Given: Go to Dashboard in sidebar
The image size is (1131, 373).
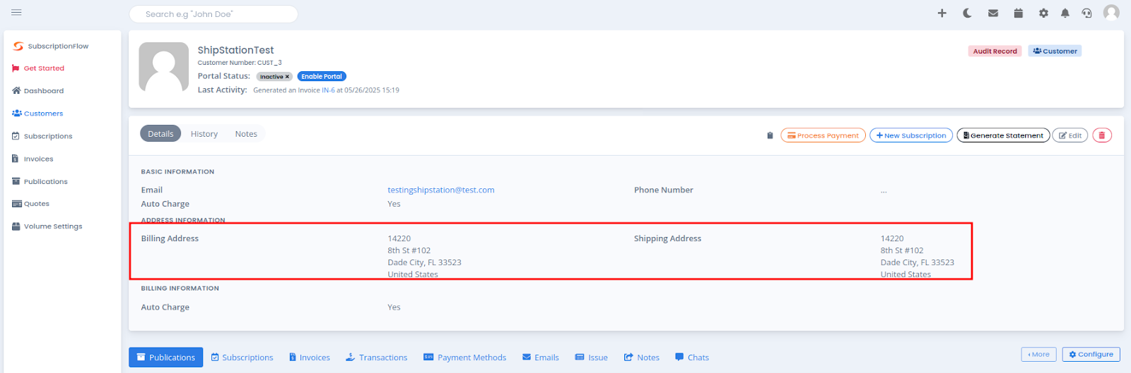Looking at the screenshot, I should (x=38, y=91).
